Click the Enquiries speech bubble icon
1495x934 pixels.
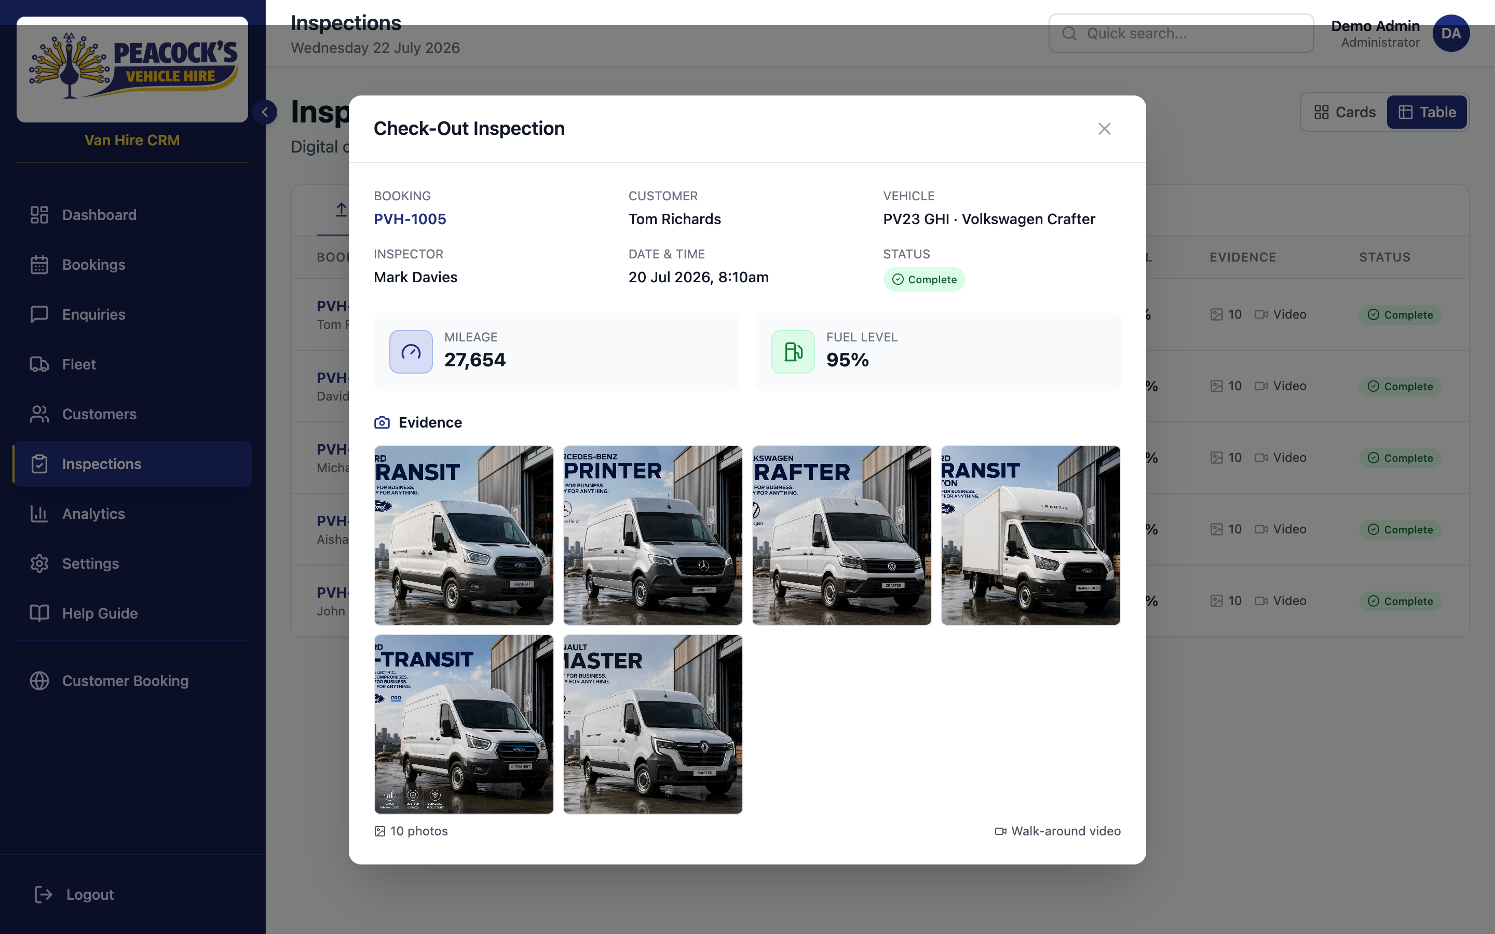(39, 314)
